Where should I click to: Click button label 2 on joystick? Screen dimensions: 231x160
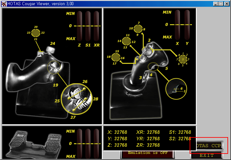click(x=149, y=40)
